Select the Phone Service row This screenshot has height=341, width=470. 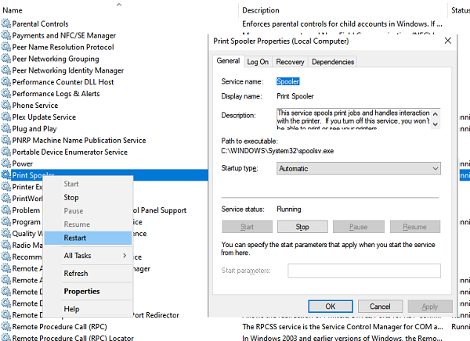tap(34, 105)
